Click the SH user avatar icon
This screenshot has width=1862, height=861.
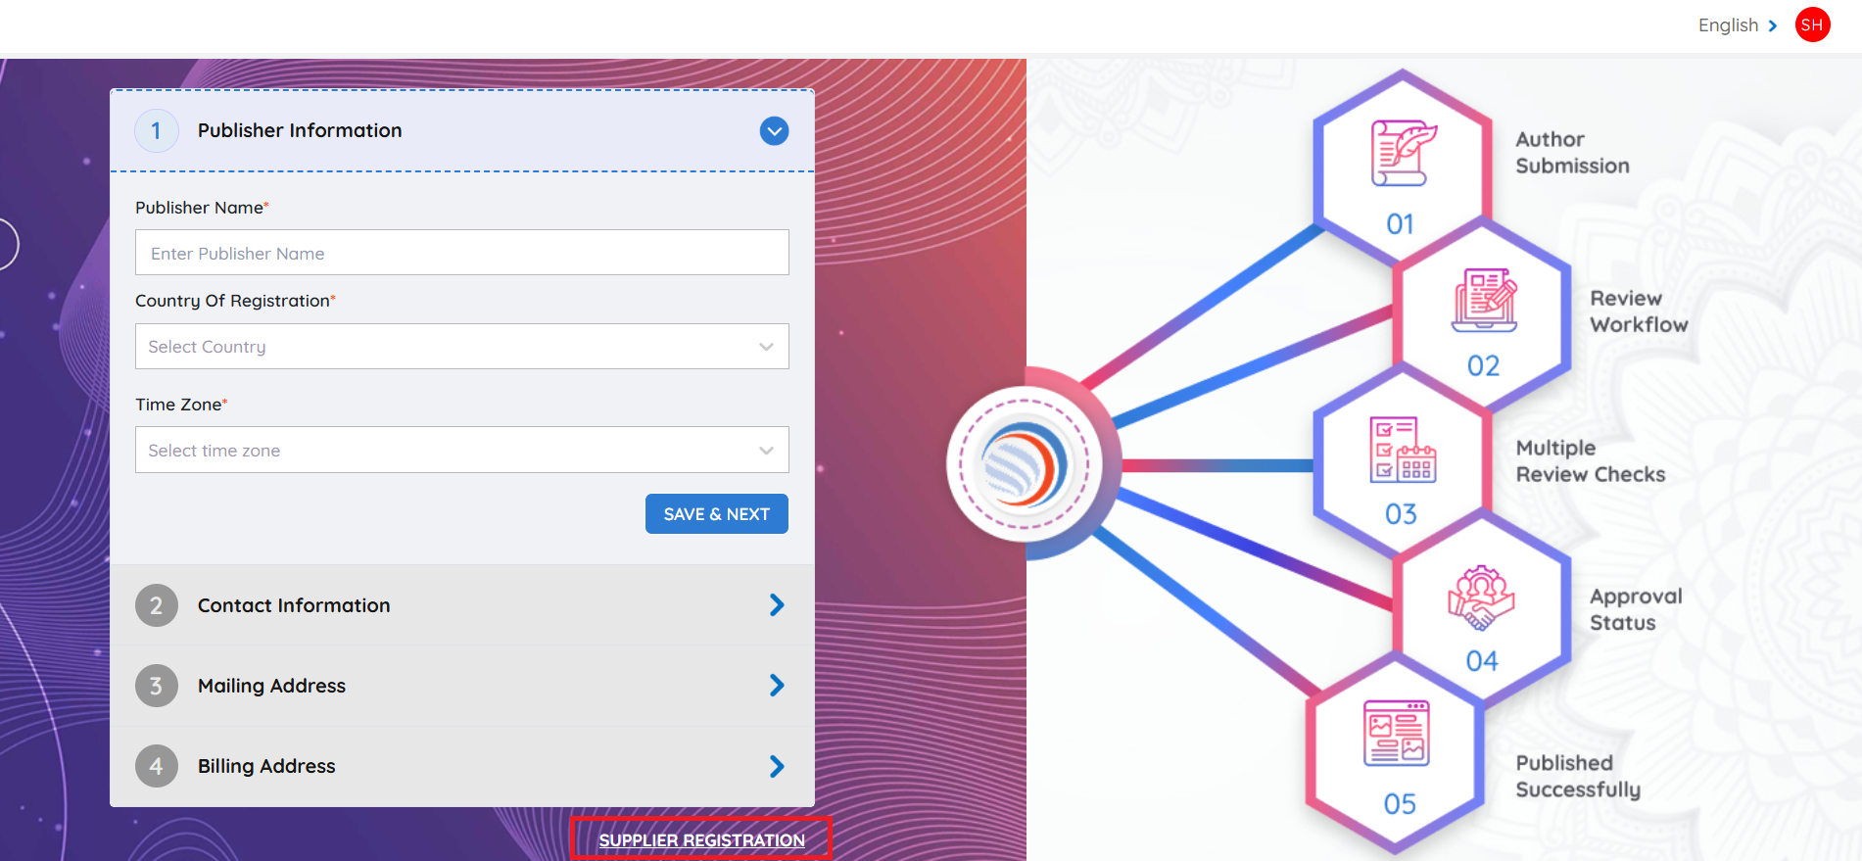pyautogui.click(x=1812, y=25)
